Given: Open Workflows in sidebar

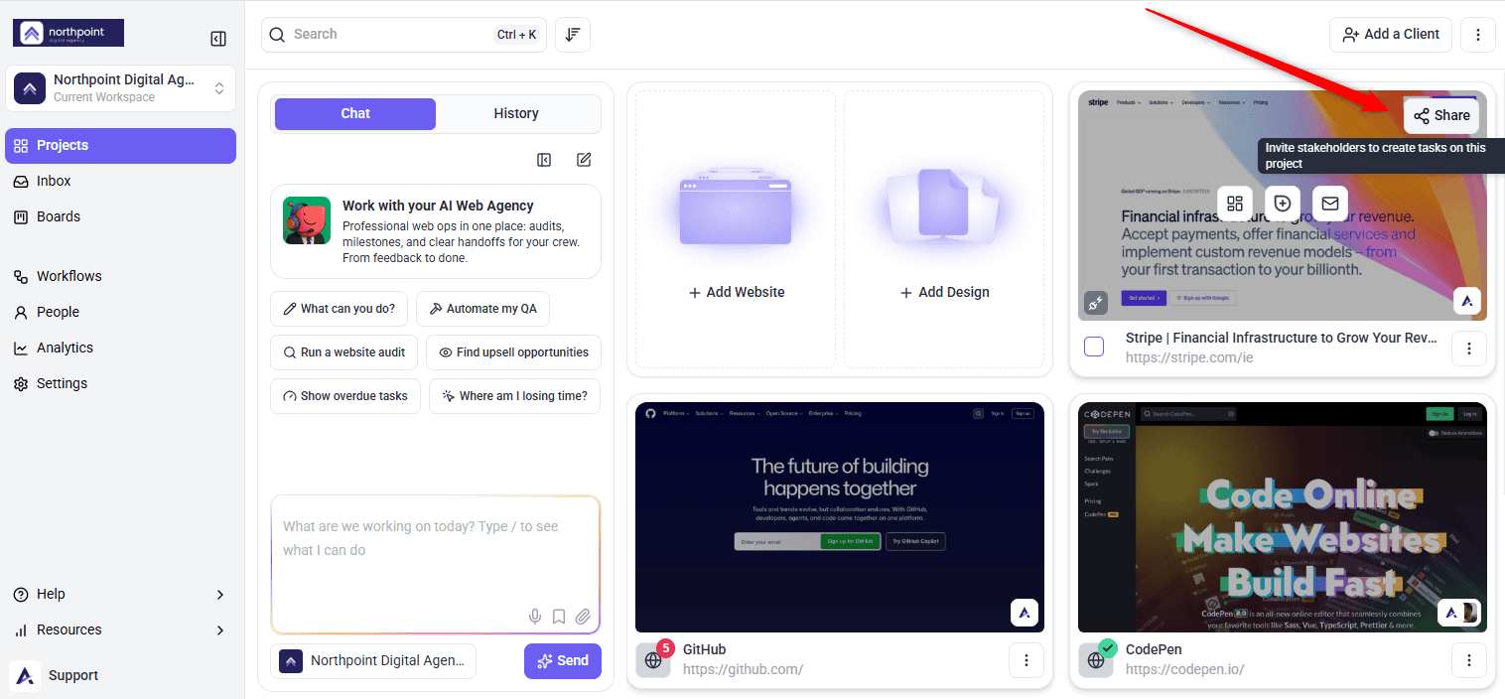Looking at the screenshot, I should pyautogui.click(x=120, y=276).
